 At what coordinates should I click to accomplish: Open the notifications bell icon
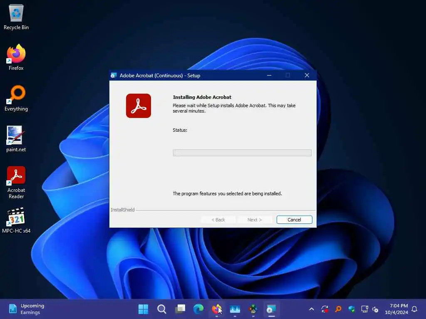(414, 309)
